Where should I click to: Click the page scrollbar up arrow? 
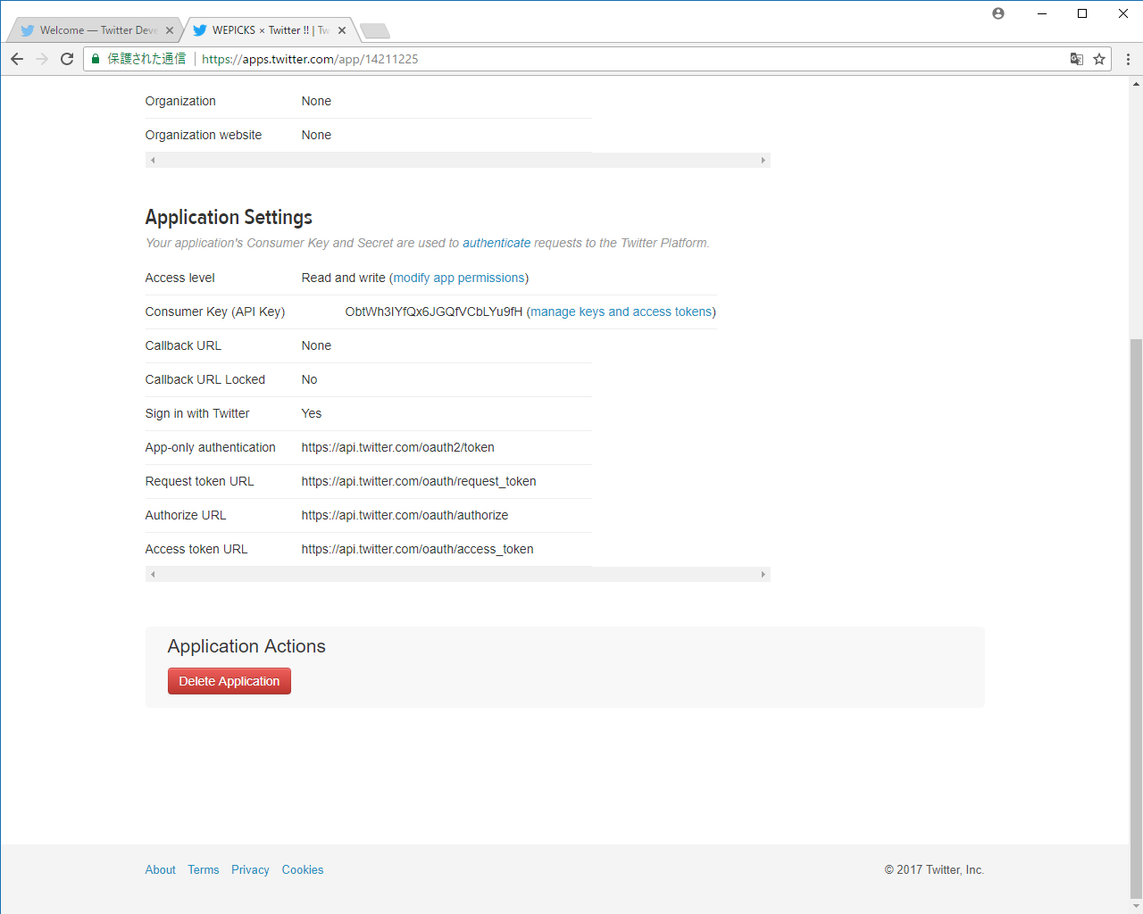[1136, 84]
